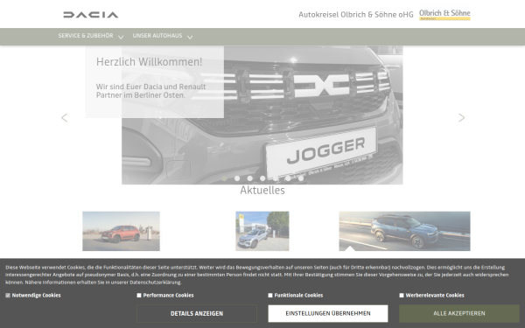Expand the Service & Zubehör chevron
Image resolution: width=525 pixels, height=328 pixels.
pos(121,37)
